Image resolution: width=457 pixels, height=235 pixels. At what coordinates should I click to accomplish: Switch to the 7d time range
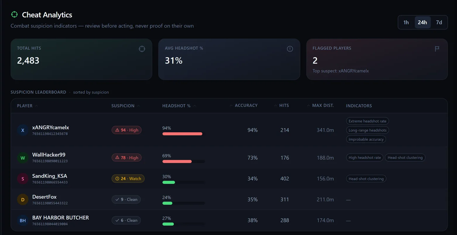pyautogui.click(x=439, y=22)
